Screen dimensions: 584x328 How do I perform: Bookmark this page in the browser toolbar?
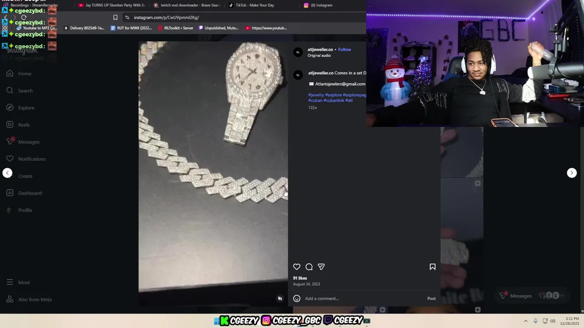(115, 17)
